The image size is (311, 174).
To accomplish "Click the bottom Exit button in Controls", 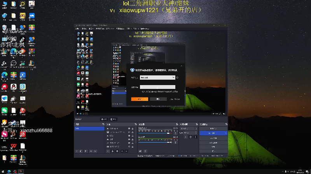I will (213, 151).
